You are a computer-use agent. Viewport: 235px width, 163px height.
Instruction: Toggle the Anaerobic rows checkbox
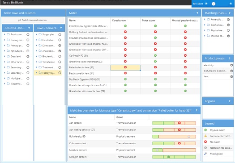(60, 51)
